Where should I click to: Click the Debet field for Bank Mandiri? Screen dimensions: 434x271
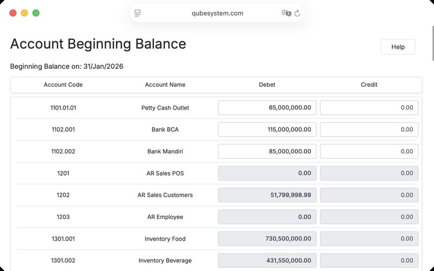point(267,151)
